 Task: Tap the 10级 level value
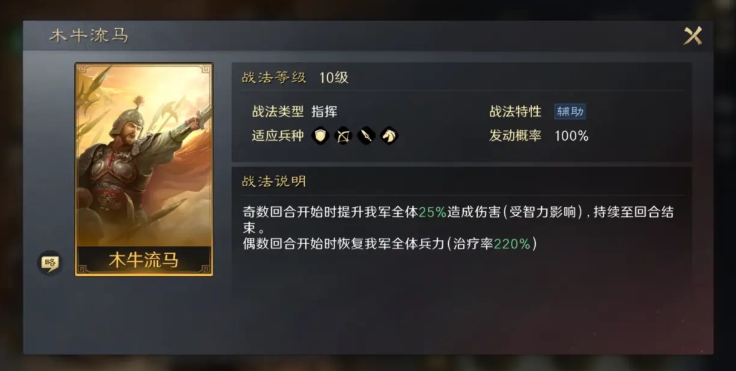(x=334, y=77)
